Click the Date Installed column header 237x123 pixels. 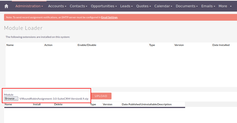pos(221,45)
